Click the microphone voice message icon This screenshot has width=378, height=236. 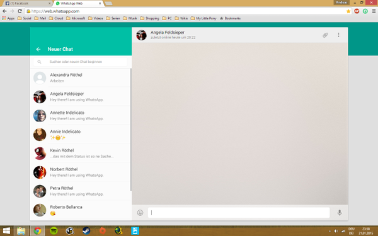(340, 213)
